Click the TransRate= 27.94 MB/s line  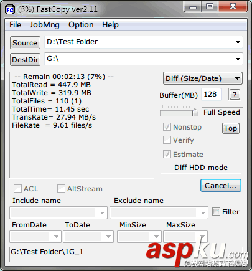point(54,117)
